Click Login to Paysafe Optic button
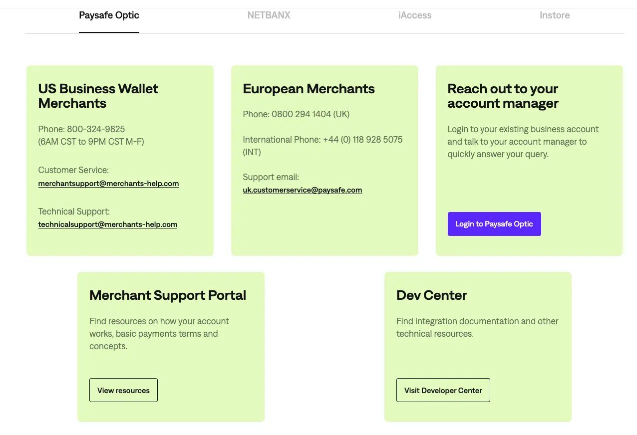637x435 pixels. pos(494,224)
